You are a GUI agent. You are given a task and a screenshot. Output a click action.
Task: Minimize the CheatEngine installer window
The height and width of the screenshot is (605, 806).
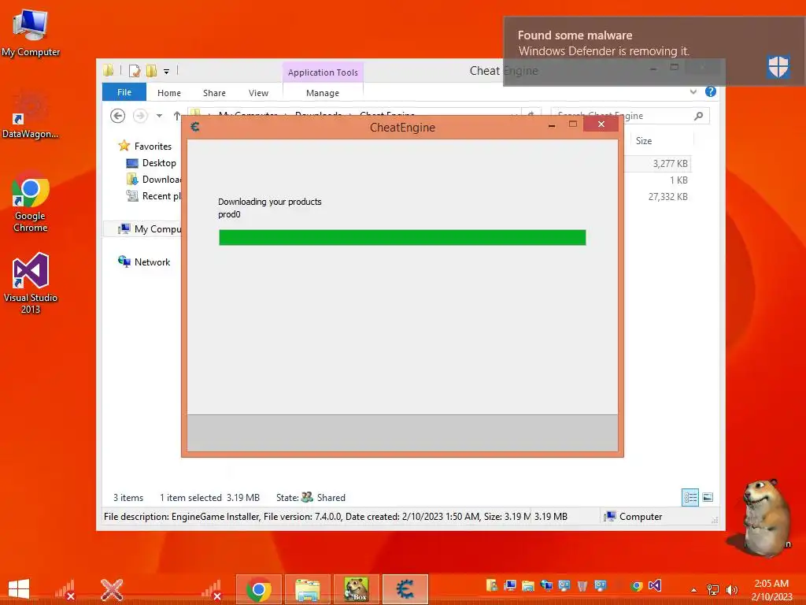552,125
